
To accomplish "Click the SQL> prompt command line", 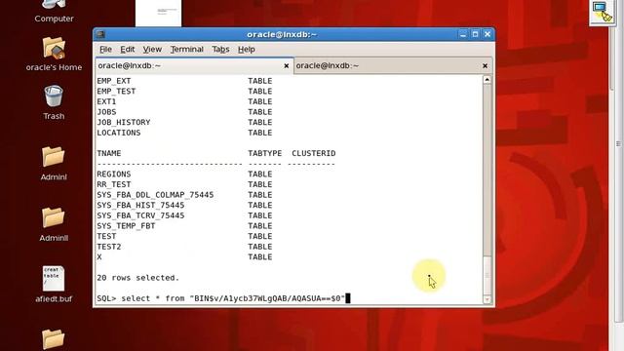I will 223,298.
